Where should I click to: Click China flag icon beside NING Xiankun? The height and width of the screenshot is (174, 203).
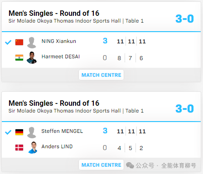tap(19, 42)
